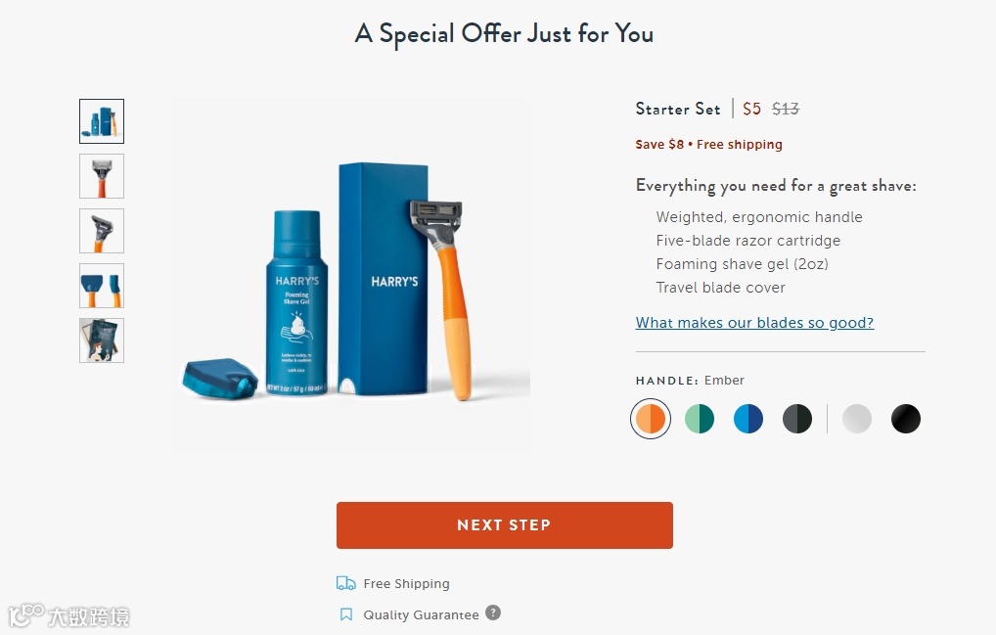The image size is (996, 635).
Task: Click the Starter Set product title
Action: [x=678, y=110]
